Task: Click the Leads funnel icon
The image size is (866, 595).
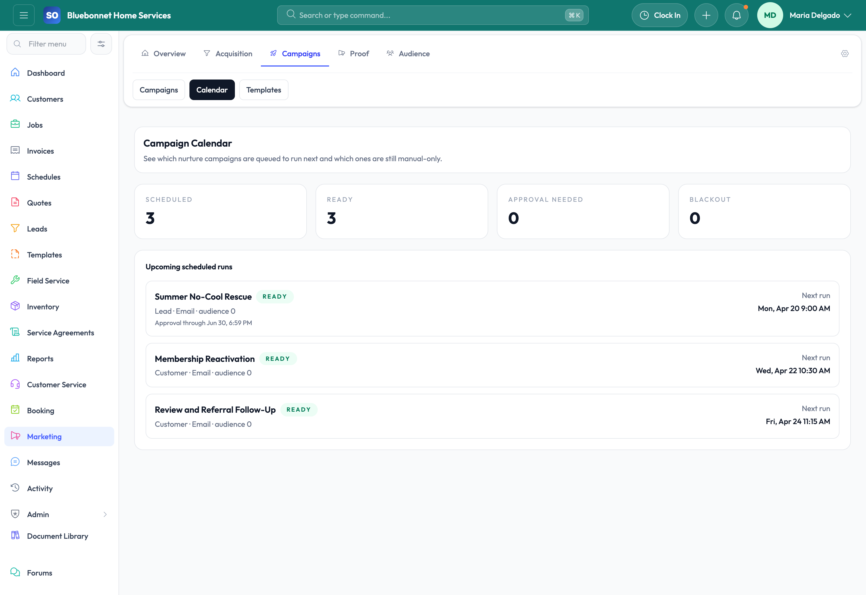Action: click(15, 229)
